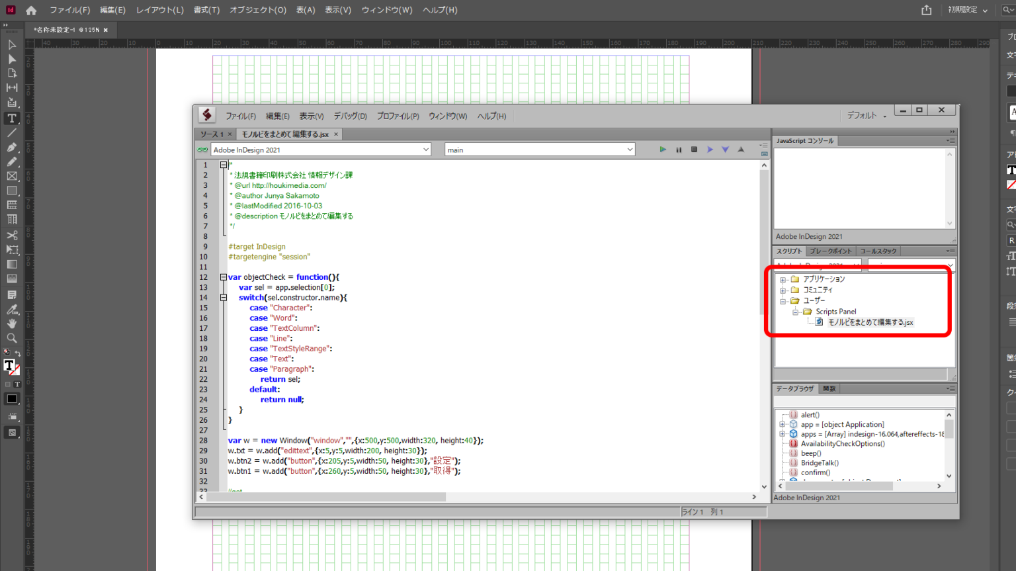Pick the Eyedropper tool
The height and width of the screenshot is (571, 1016).
click(11, 309)
